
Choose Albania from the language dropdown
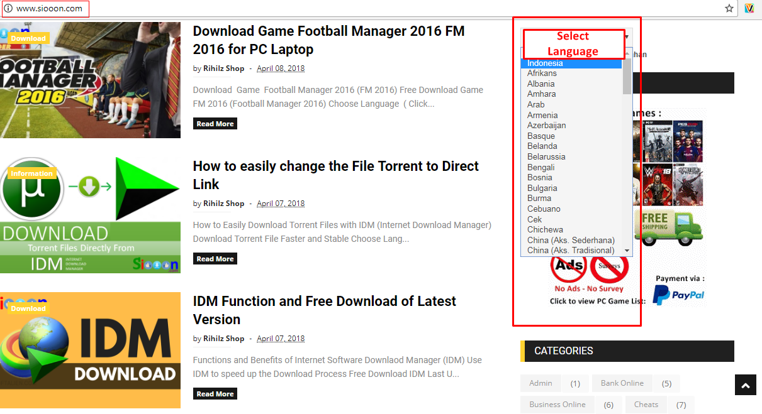tap(571, 84)
